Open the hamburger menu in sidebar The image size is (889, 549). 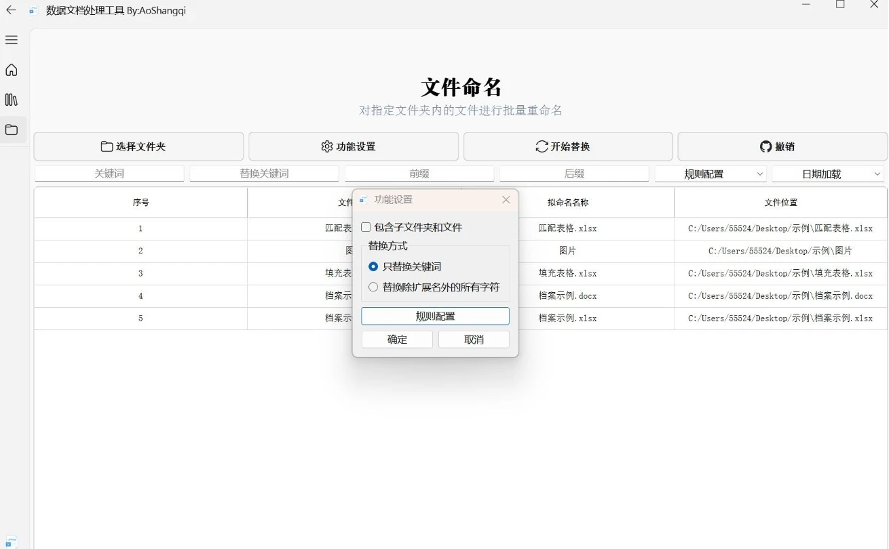point(12,40)
